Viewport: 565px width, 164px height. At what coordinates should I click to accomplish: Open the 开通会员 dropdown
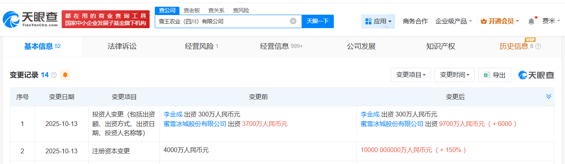pos(500,21)
